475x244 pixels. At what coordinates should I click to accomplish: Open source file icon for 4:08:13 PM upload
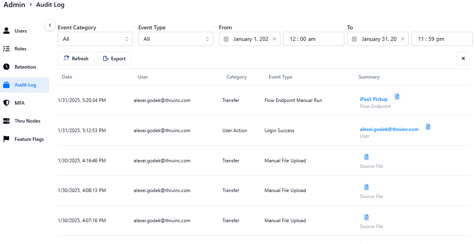[366, 187]
